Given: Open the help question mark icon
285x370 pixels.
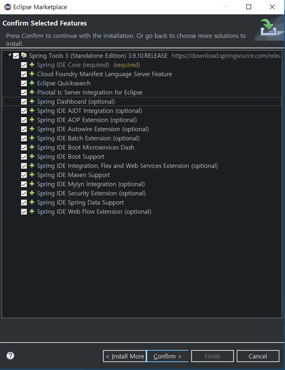Looking at the screenshot, I should click(x=10, y=356).
